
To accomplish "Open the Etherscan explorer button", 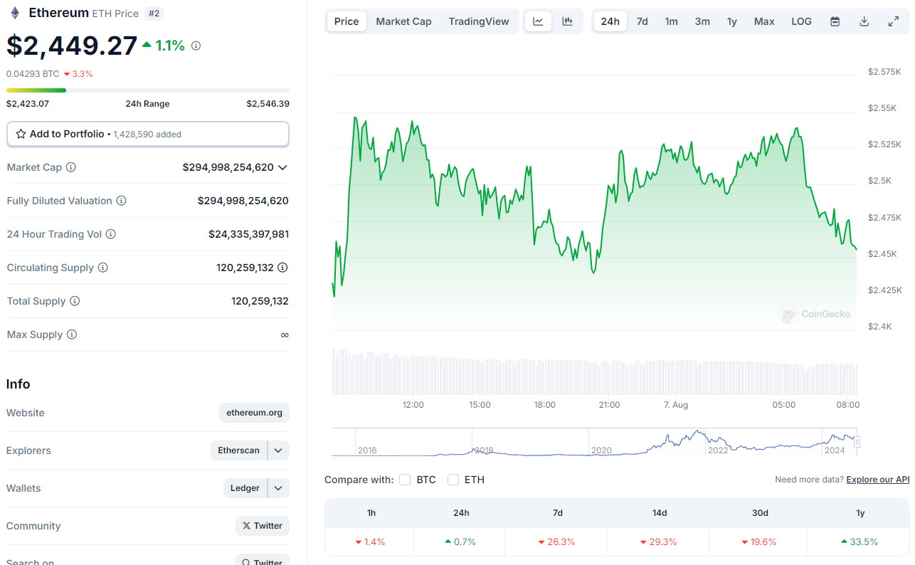I will (238, 450).
